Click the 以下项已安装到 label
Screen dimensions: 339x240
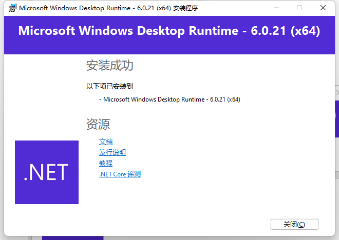(109, 86)
